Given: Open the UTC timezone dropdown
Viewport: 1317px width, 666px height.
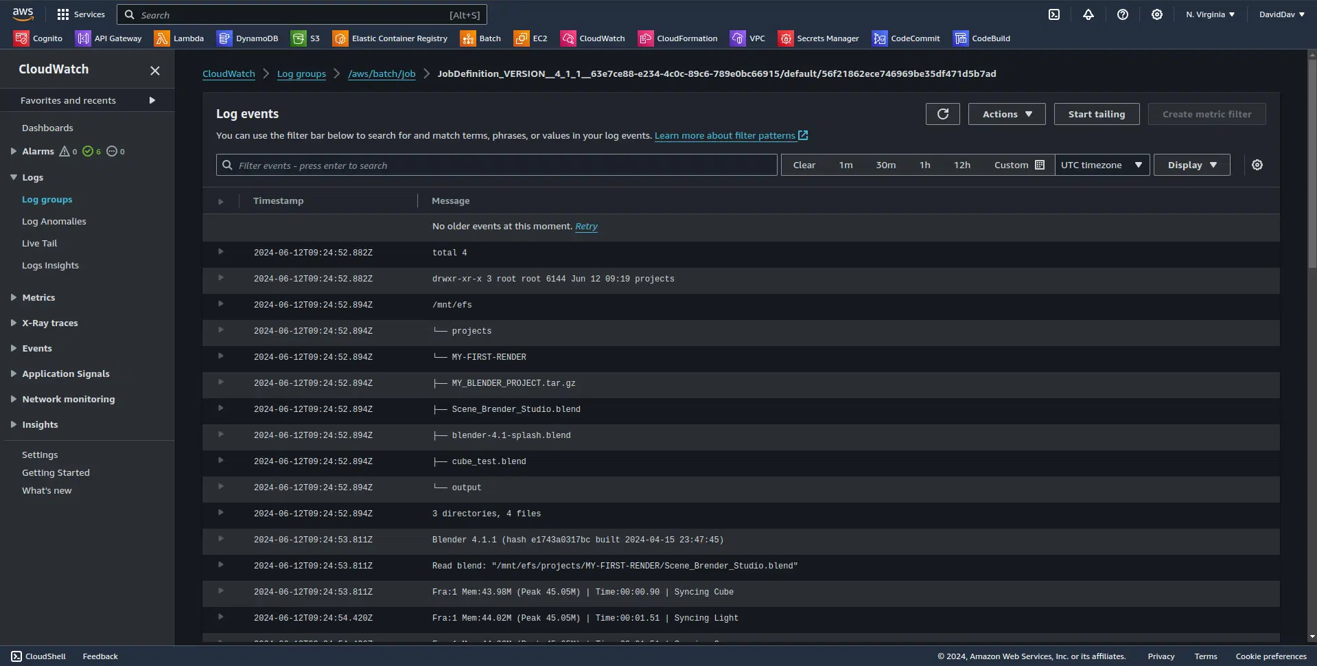Looking at the screenshot, I should pyautogui.click(x=1102, y=165).
